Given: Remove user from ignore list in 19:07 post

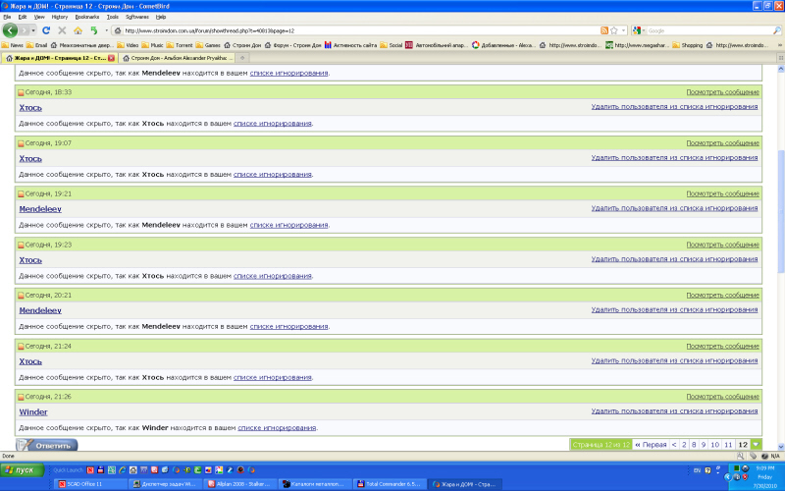Looking at the screenshot, I should [x=674, y=158].
